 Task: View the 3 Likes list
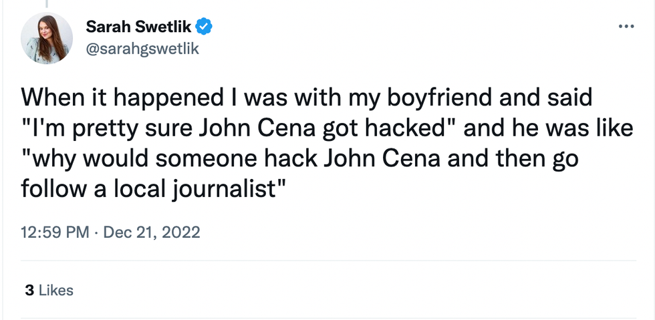[x=49, y=290]
